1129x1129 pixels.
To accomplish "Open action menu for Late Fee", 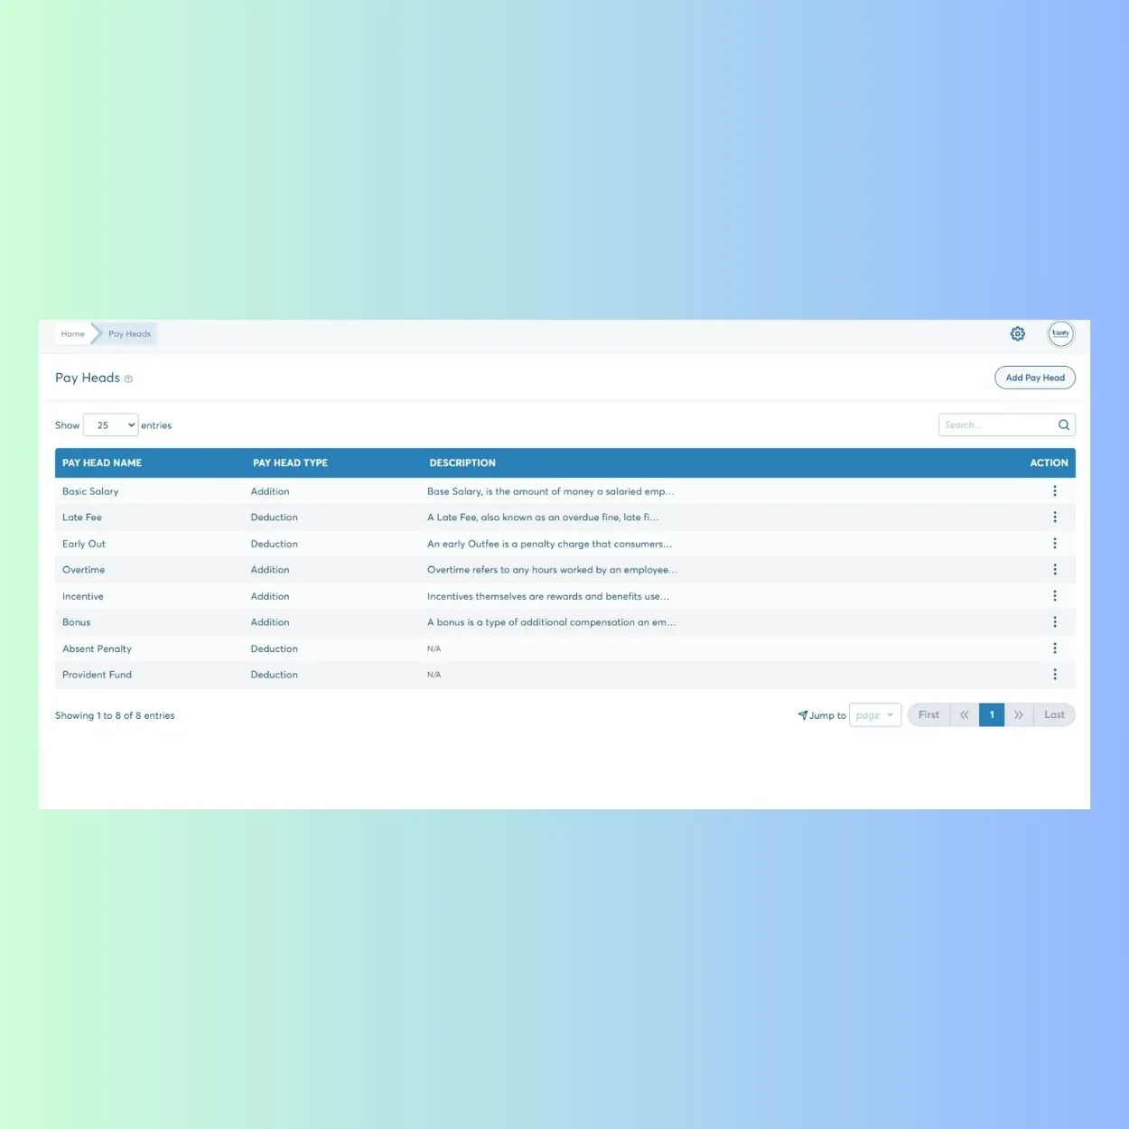I will (1054, 518).
